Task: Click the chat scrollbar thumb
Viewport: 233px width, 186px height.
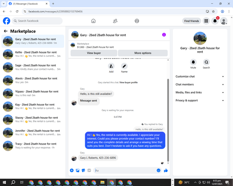Action: click(168, 120)
